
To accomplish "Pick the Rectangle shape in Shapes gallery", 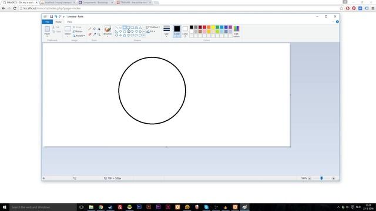I will 128,28.
